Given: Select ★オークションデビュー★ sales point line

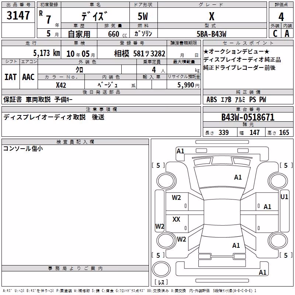Looking at the screenshot, I should [x=236, y=51].
